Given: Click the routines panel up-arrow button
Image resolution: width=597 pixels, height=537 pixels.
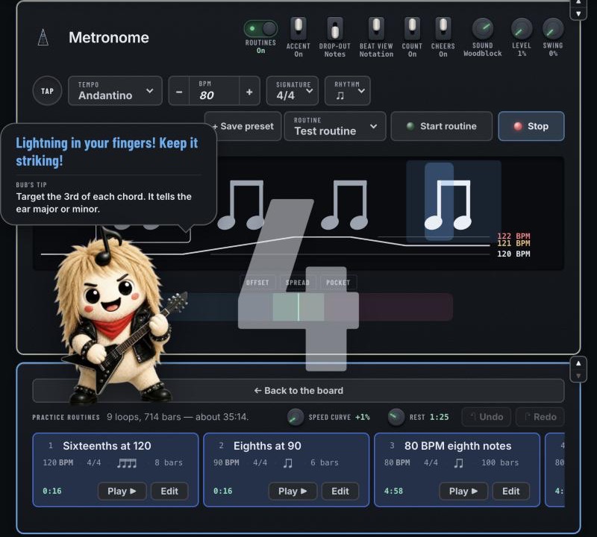Looking at the screenshot, I should click(578, 363).
